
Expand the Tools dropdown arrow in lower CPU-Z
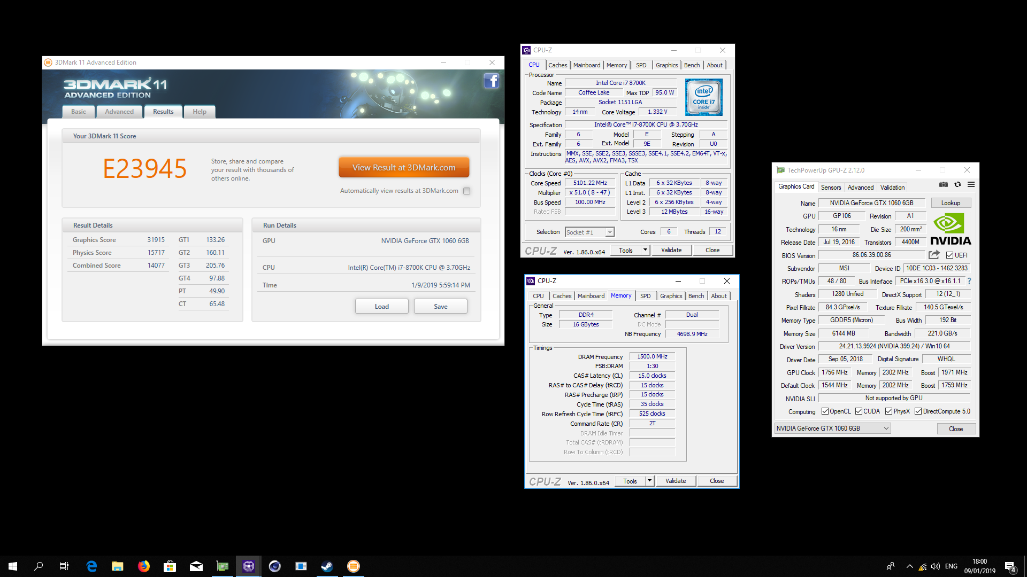tap(649, 481)
